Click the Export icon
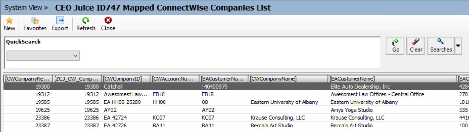The image size is (469, 132). [x=60, y=20]
